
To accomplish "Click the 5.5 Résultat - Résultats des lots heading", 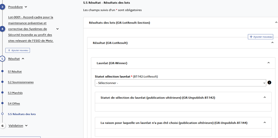I will point(106,3).
